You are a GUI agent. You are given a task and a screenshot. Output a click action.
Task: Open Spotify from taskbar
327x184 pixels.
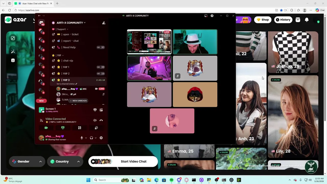point(171,180)
